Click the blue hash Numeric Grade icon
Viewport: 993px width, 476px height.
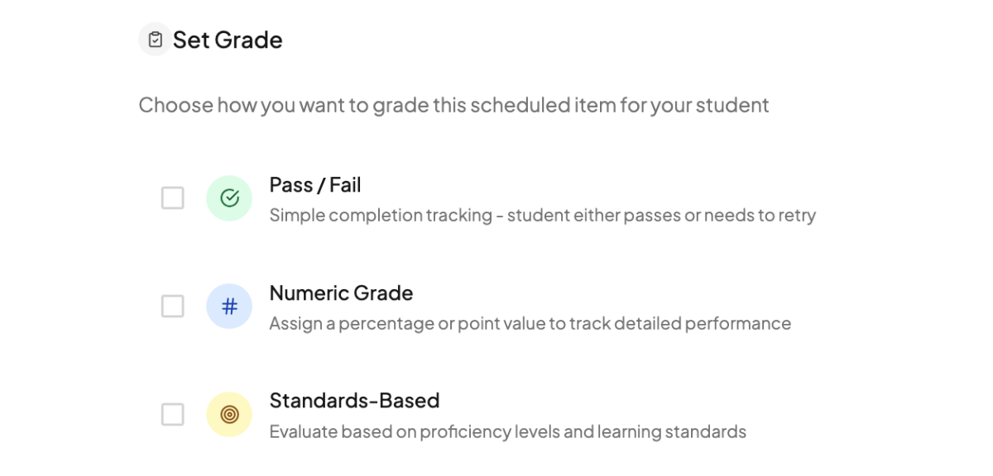coord(229,307)
